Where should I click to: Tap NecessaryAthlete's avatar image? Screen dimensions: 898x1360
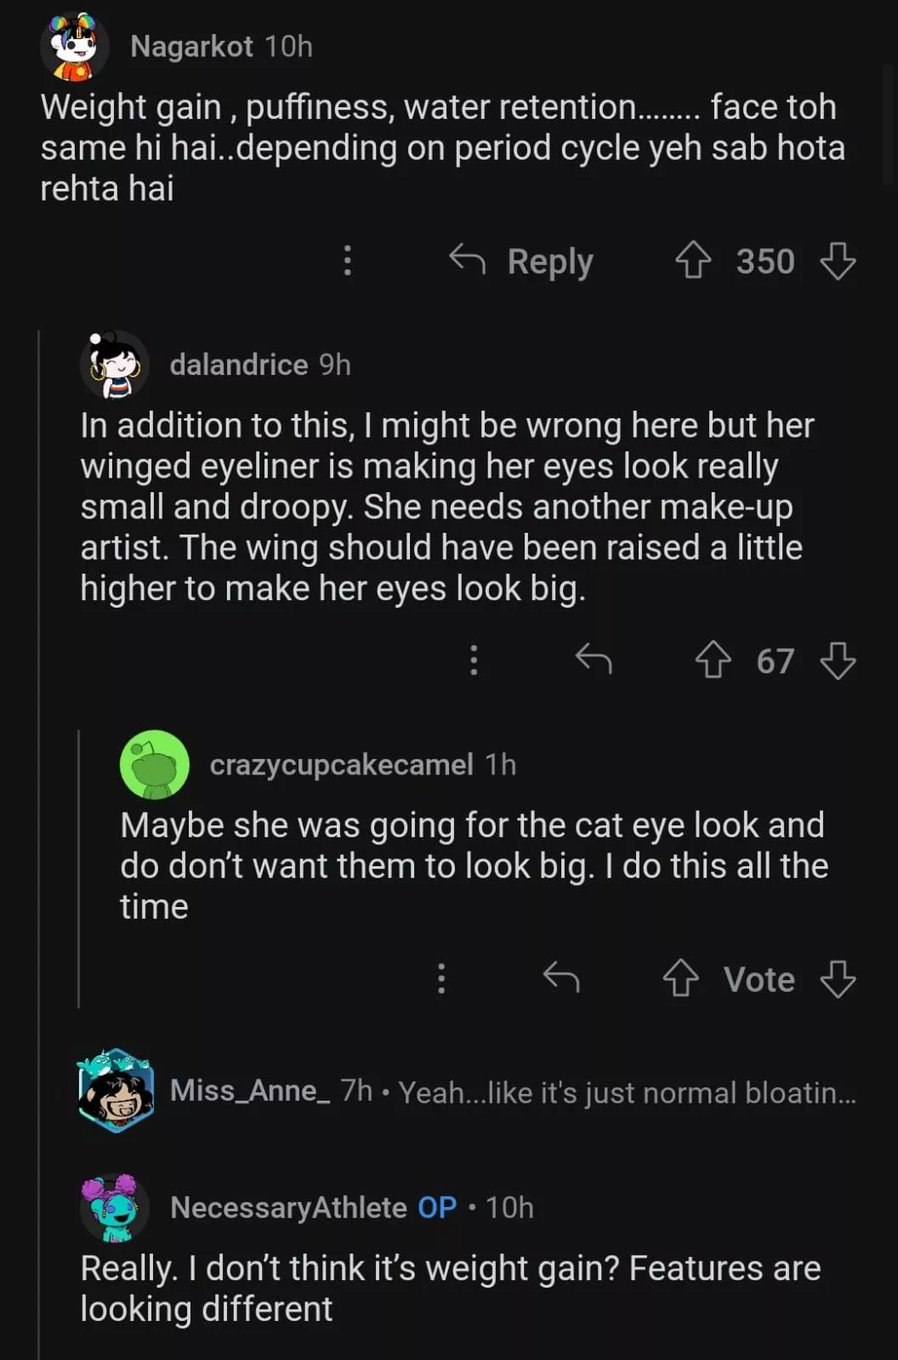coord(113,1207)
